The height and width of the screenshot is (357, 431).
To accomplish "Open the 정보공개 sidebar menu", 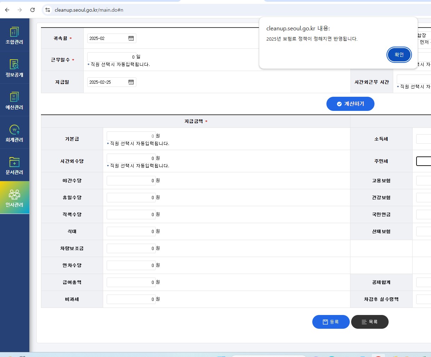I will [x=14, y=68].
